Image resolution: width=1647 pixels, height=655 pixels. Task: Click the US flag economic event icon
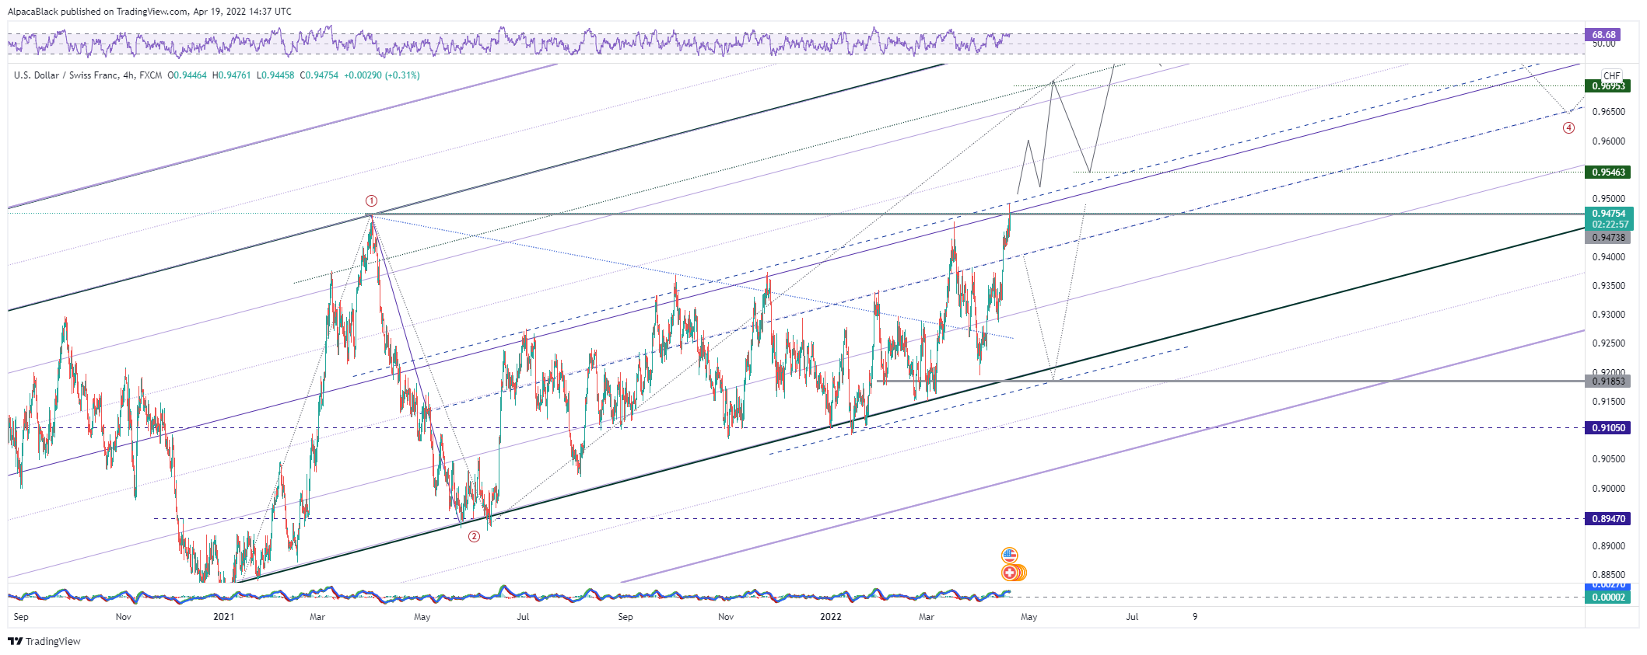[1009, 556]
